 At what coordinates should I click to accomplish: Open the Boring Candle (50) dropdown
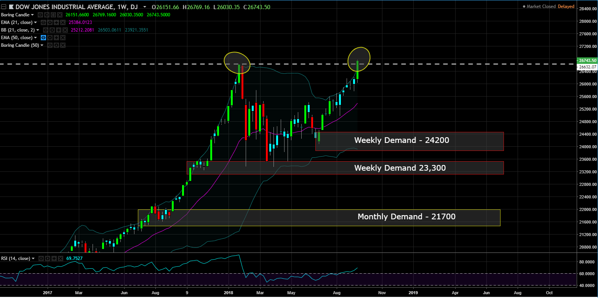tap(42, 45)
